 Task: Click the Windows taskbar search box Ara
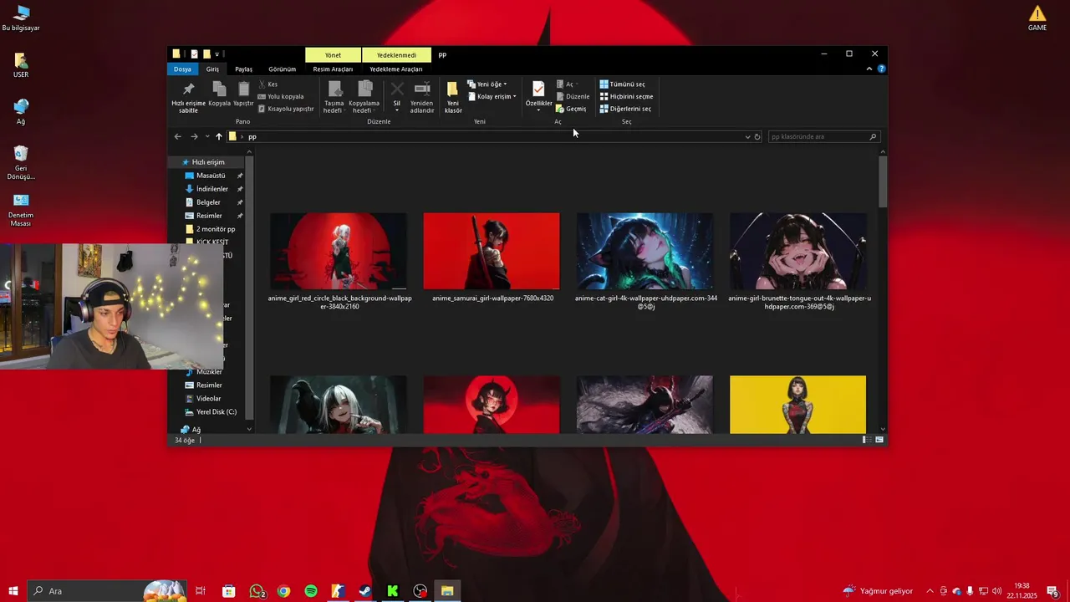click(106, 591)
